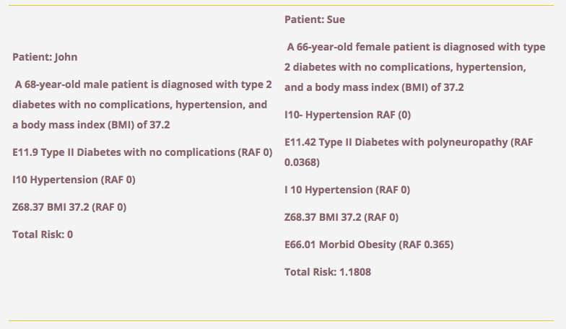Click E66.01 Morbid Obesity (RAF 0.365) line
The height and width of the screenshot is (329, 566).
tap(369, 245)
